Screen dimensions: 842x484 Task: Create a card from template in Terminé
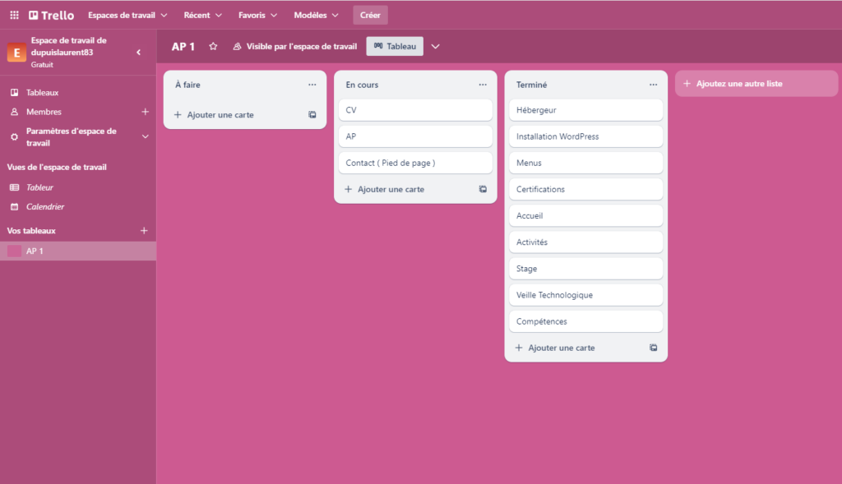pyautogui.click(x=653, y=348)
